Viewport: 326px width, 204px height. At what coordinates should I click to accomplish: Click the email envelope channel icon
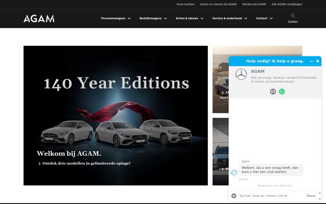point(273,92)
